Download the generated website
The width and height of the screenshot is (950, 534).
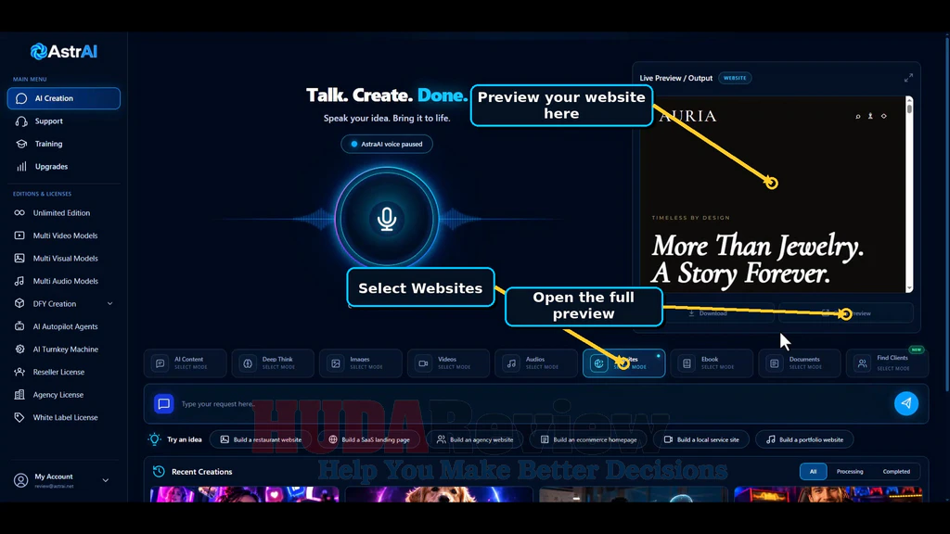tap(707, 313)
